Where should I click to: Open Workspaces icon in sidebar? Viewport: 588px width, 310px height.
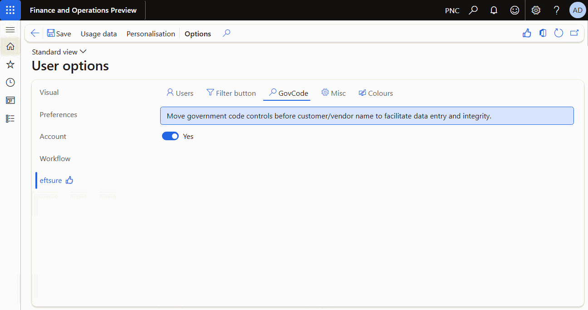pos(10,100)
